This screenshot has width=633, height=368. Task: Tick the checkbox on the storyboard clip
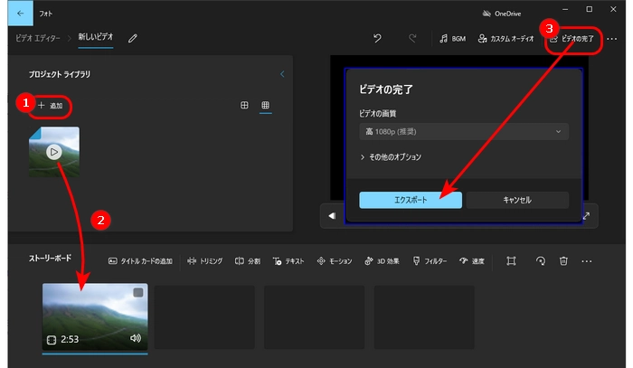pos(137,293)
